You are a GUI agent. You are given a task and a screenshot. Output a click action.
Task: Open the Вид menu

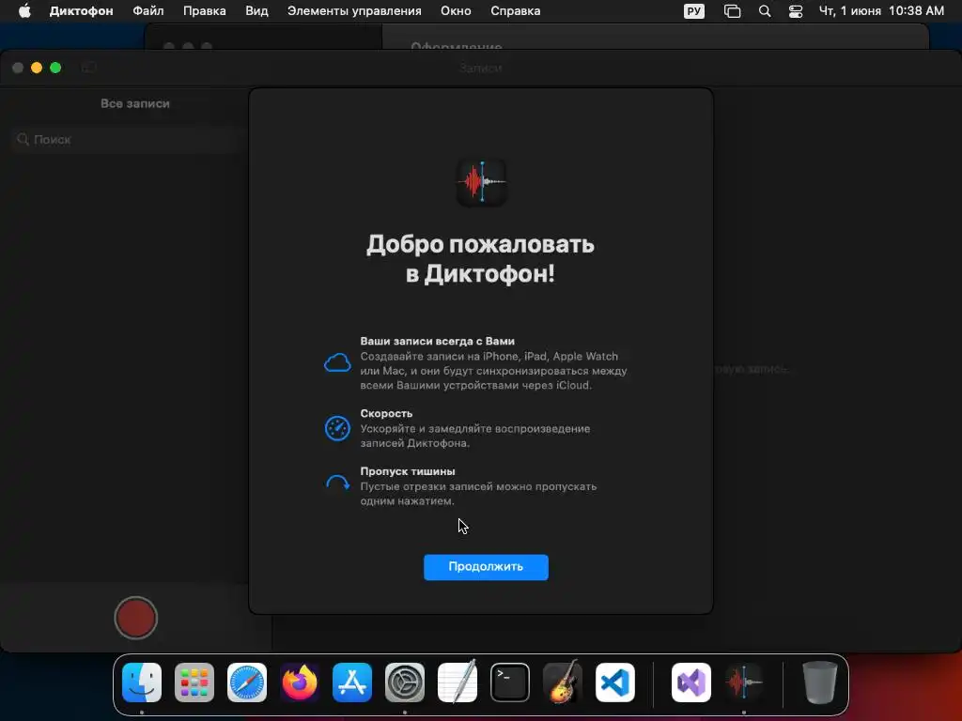click(256, 11)
